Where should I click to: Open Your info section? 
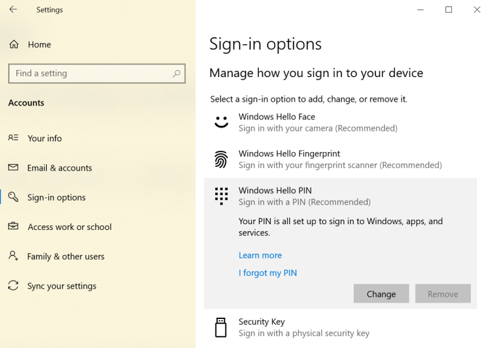click(x=45, y=138)
